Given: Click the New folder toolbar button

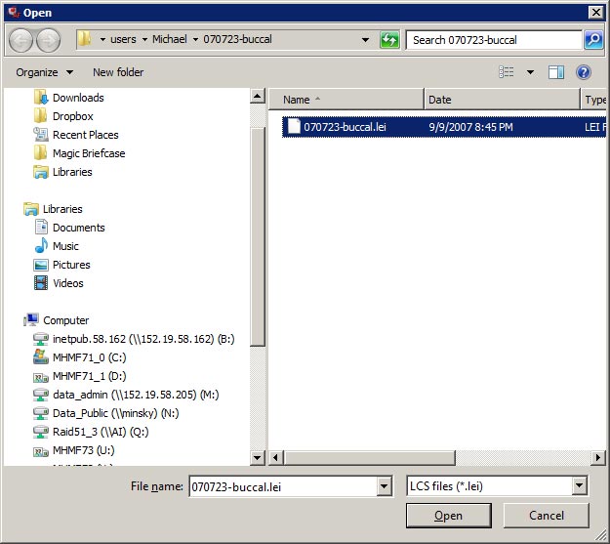Looking at the screenshot, I should point(118,72).
